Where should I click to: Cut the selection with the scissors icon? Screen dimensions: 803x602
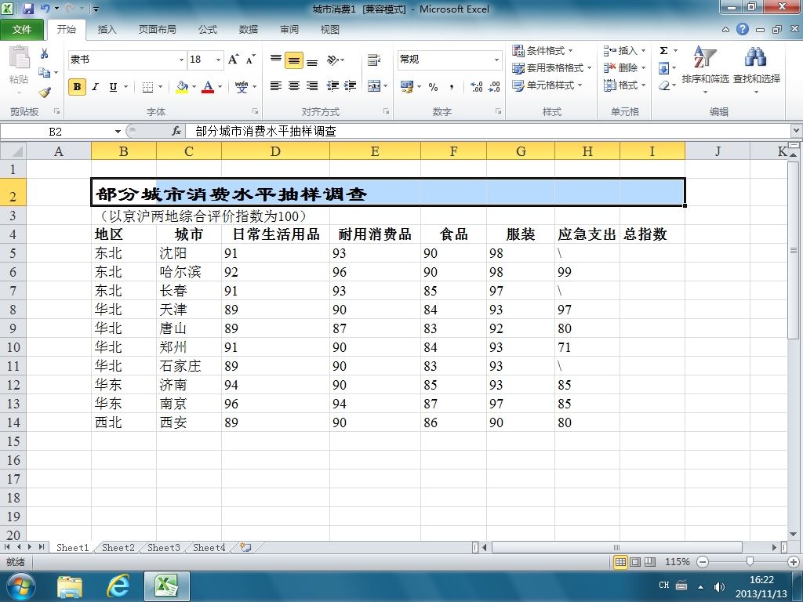point(45,53)
